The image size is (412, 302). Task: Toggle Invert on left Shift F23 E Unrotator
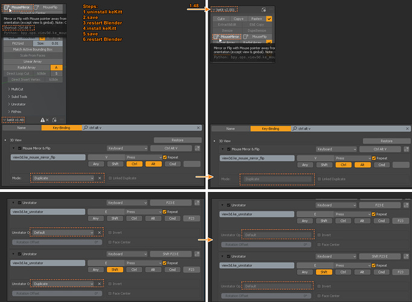(110, 284)
